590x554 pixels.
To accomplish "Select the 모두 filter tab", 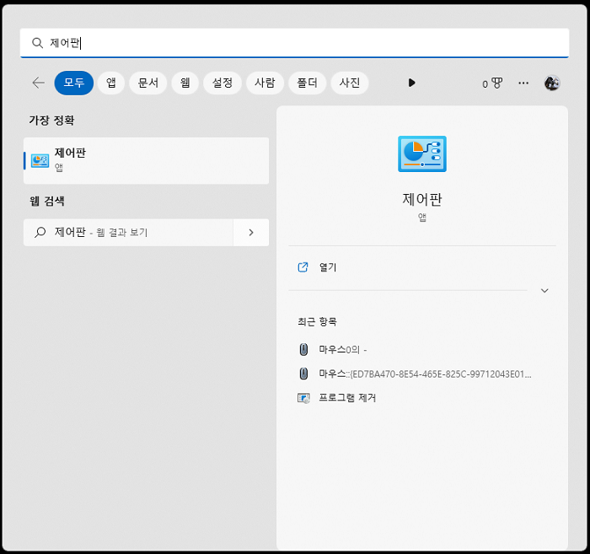I will 74,83.
